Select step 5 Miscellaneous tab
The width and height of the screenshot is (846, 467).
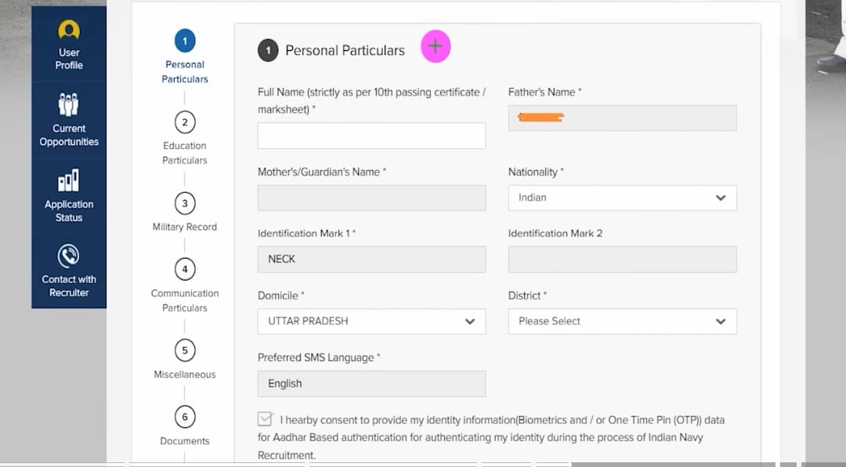click(x=185, y=350)
